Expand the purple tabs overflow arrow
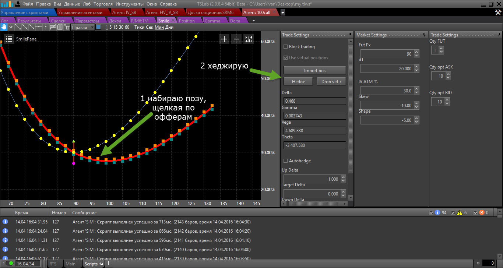This screenshot has width=503, height=268. (253, 21)
